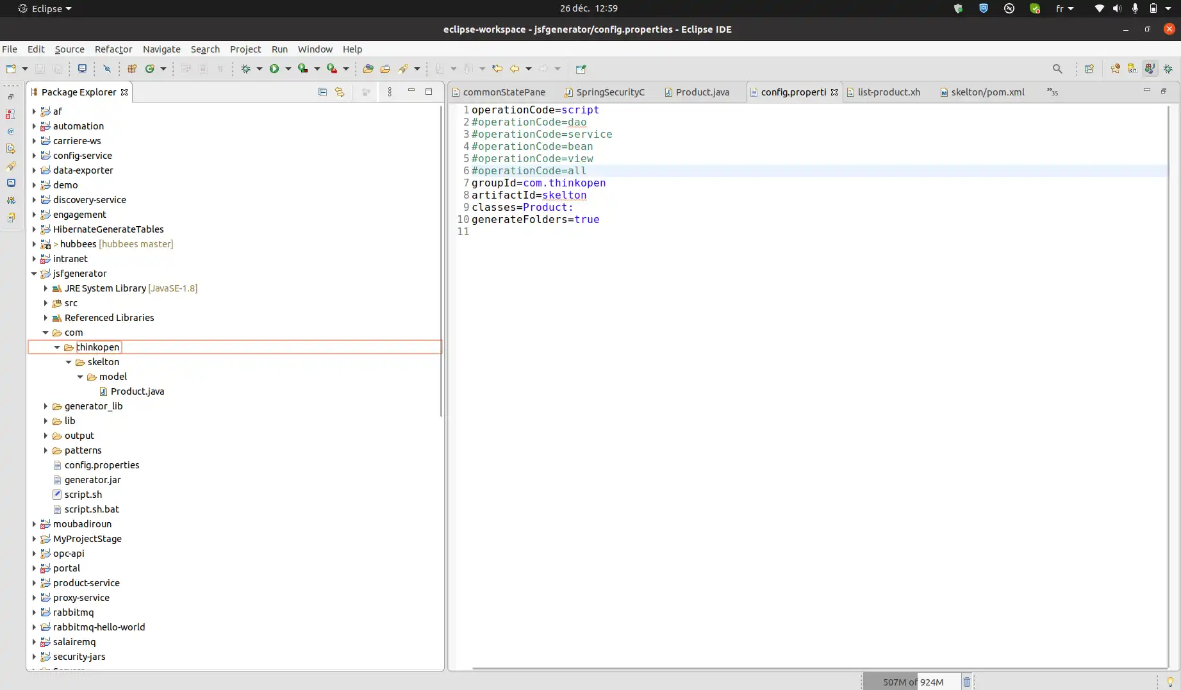Toggle Link with Editor in Package Explorer

point(340,92)
